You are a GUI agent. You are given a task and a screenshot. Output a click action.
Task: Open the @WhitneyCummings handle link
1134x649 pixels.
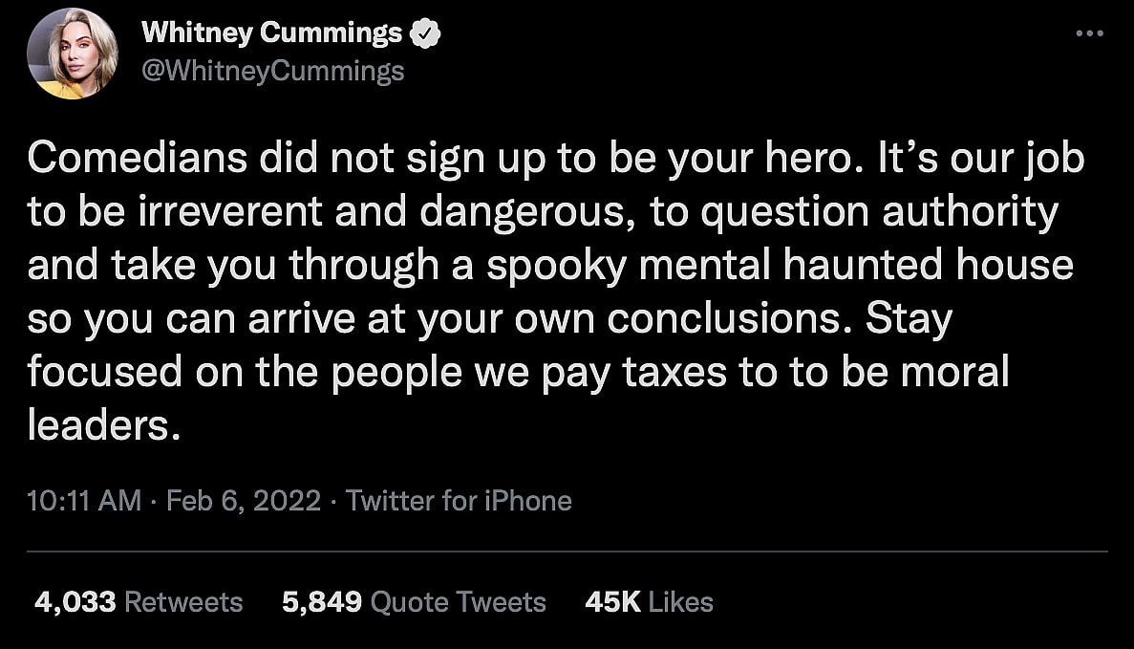coord(272,71)
